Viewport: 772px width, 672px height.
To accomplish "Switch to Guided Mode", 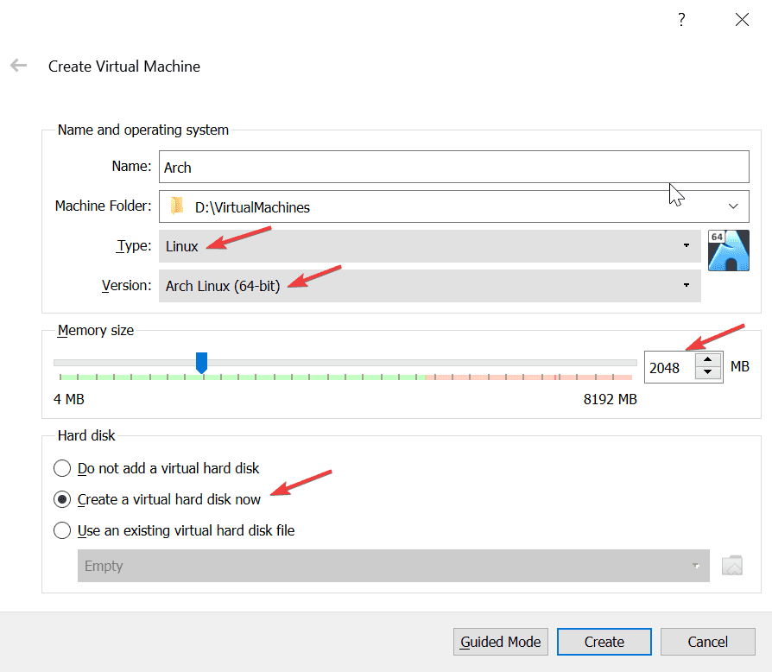I will coord(501,642).
